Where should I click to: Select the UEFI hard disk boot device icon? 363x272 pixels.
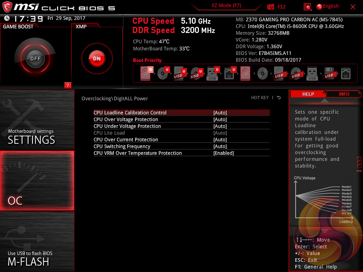(146, 74)
